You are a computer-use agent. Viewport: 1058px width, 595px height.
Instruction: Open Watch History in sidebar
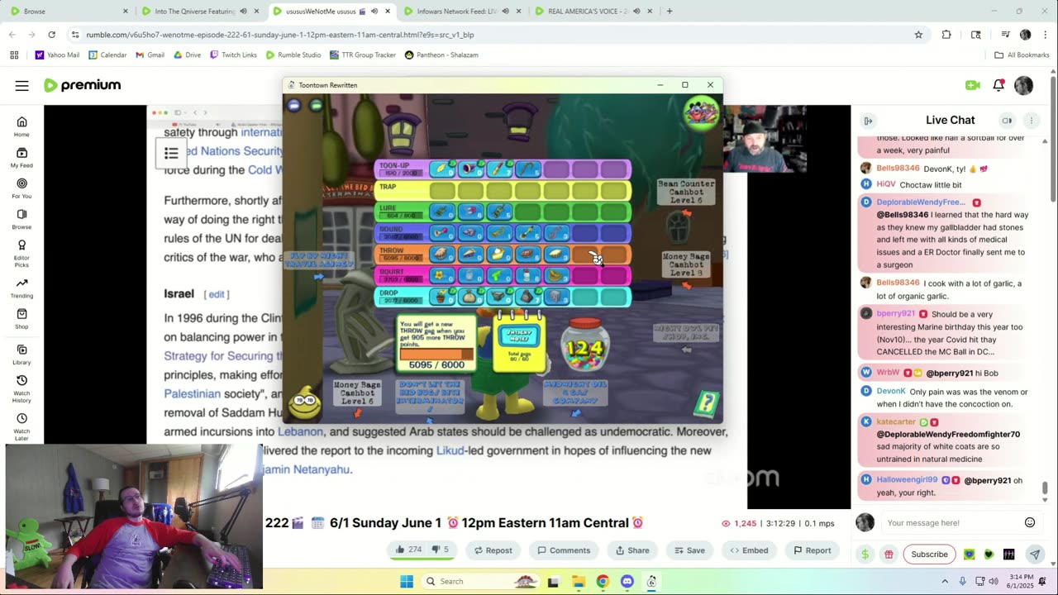click(21, 390)
